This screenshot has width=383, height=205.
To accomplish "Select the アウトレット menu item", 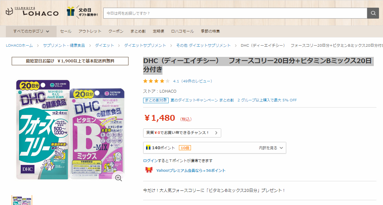I will [x=90, y=31].
